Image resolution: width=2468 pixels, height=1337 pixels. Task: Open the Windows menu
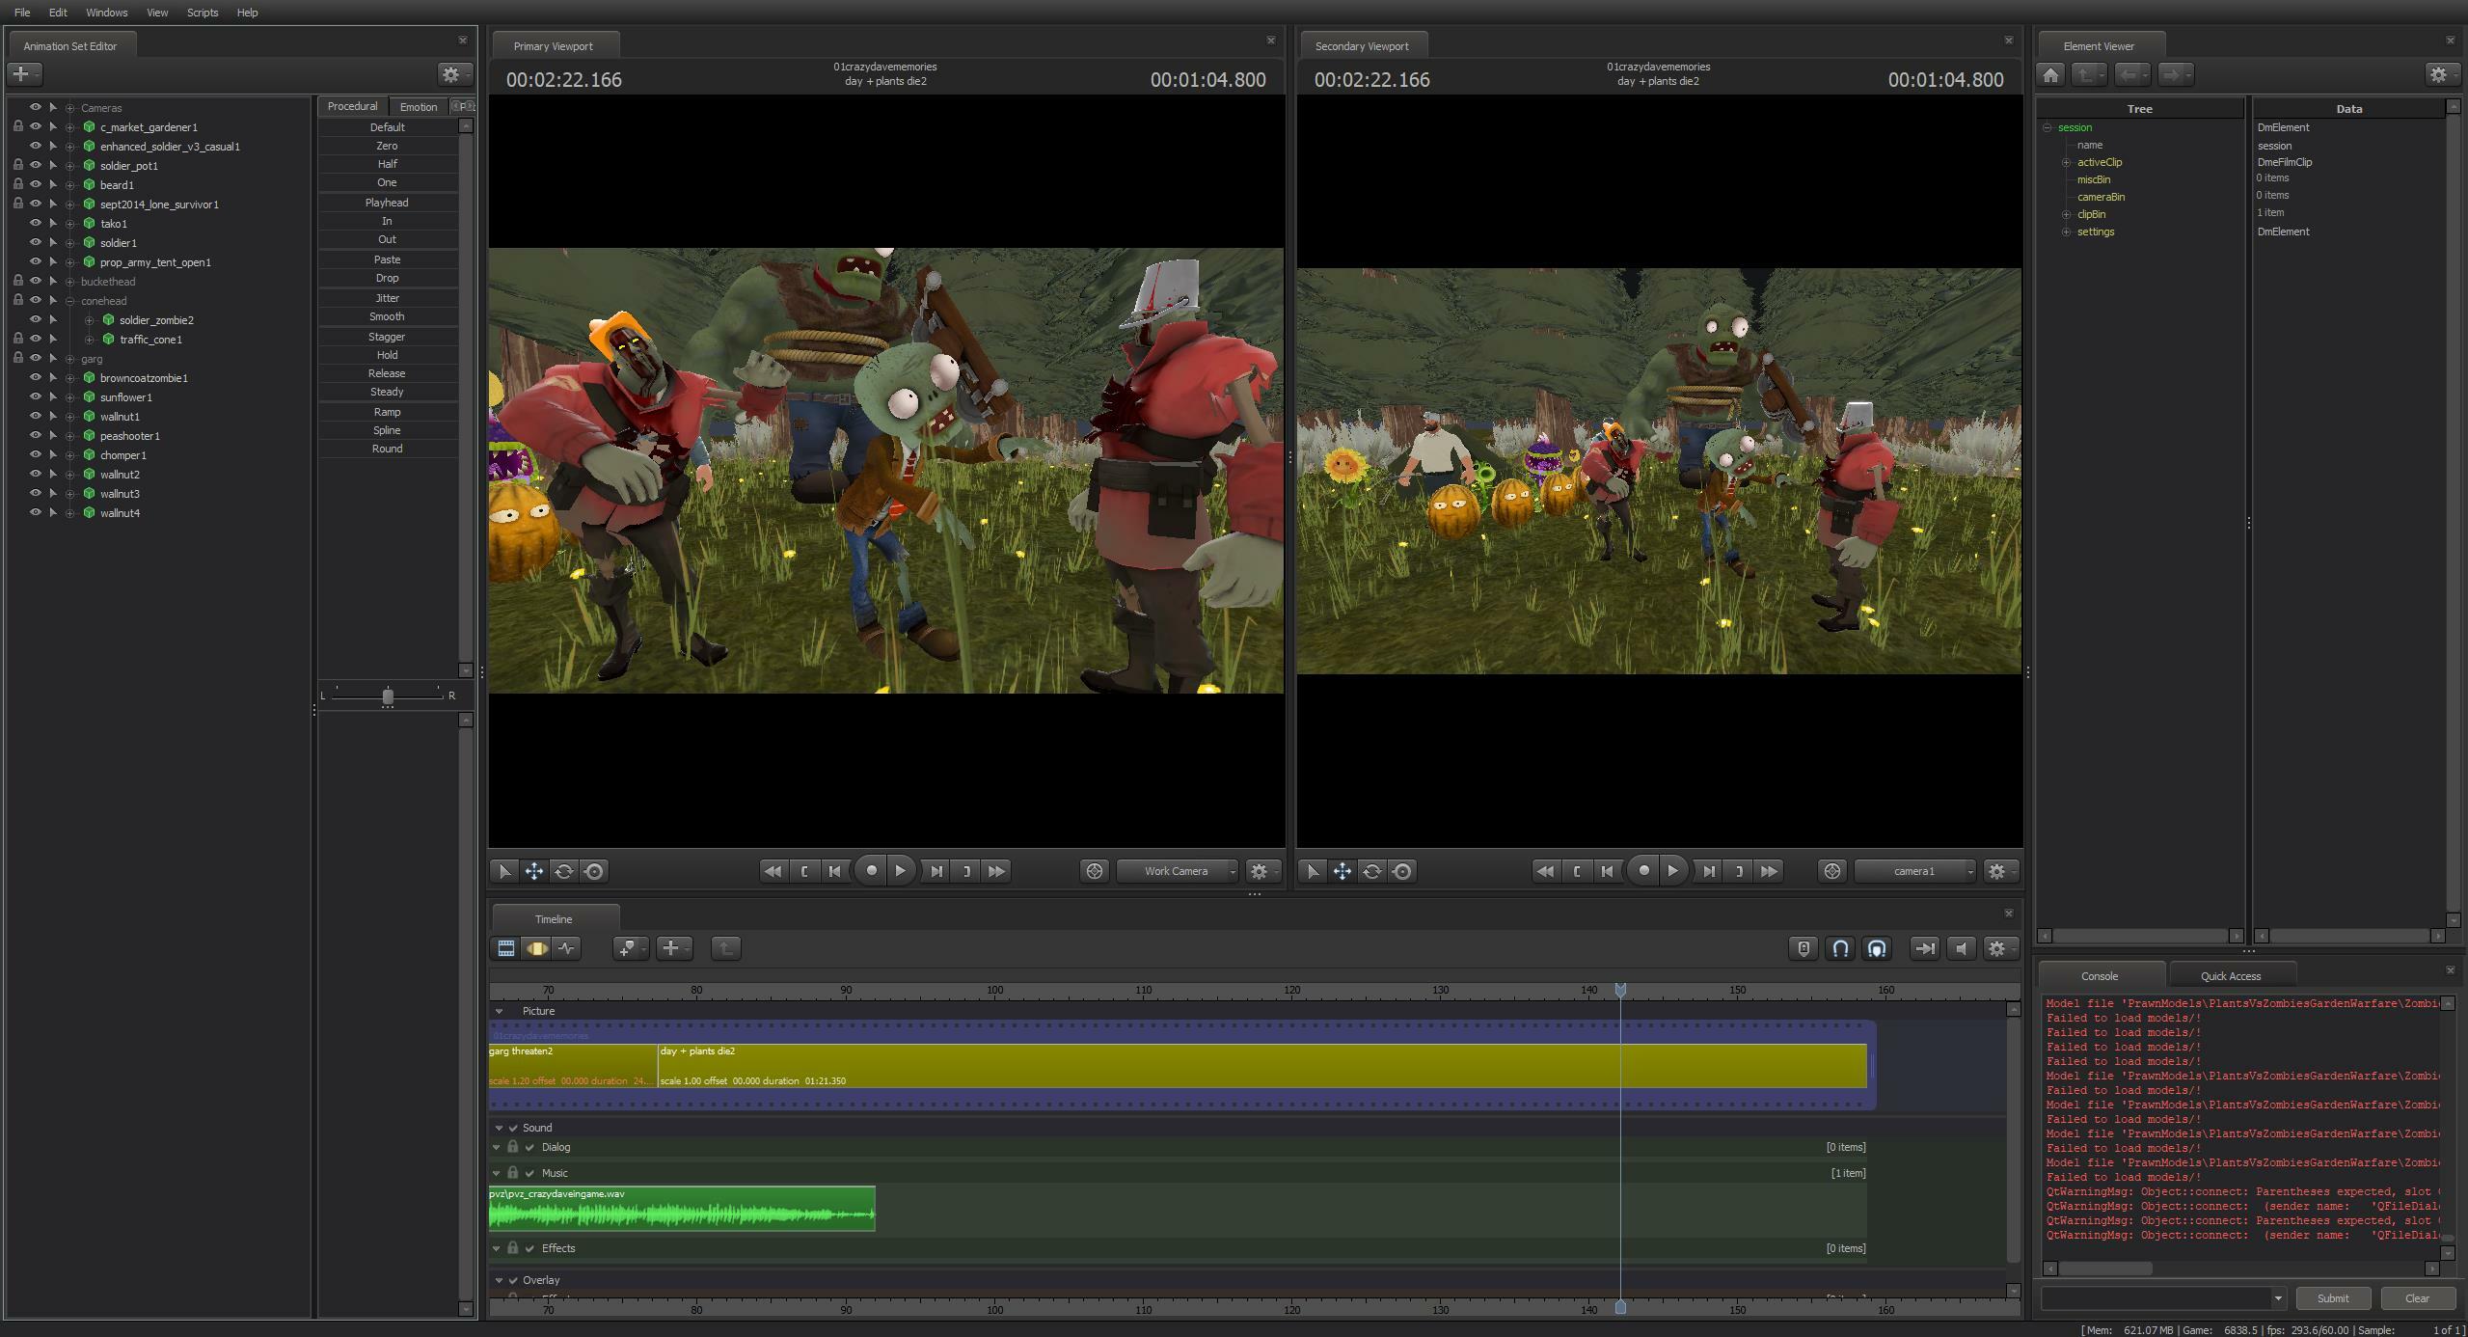click(106, 13)
